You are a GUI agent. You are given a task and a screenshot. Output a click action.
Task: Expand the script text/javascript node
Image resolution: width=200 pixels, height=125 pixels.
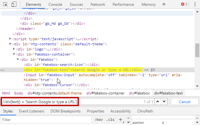point(10,39)
